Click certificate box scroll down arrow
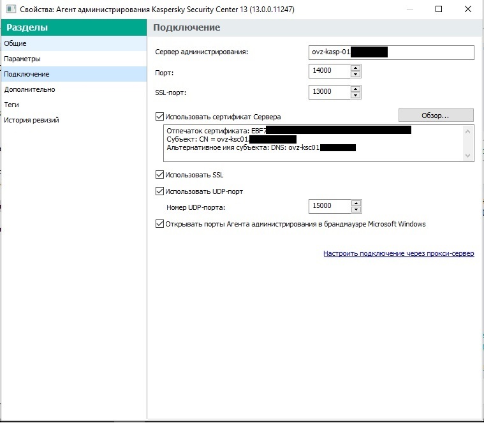 [x=467, y=156]
